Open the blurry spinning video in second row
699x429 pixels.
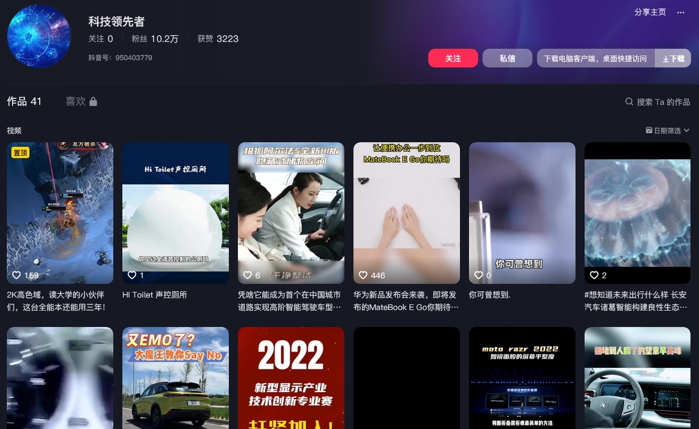(60, 378)
